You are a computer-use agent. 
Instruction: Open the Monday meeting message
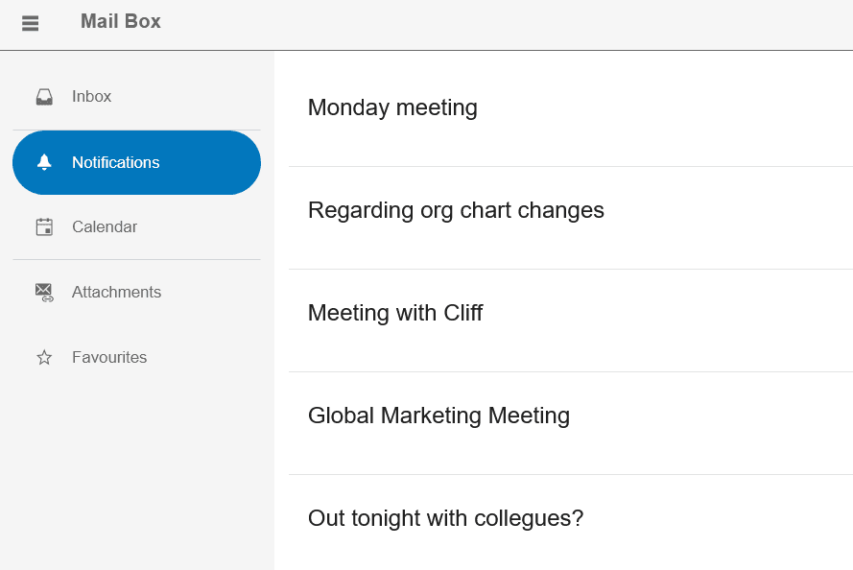tap(392, 107)
